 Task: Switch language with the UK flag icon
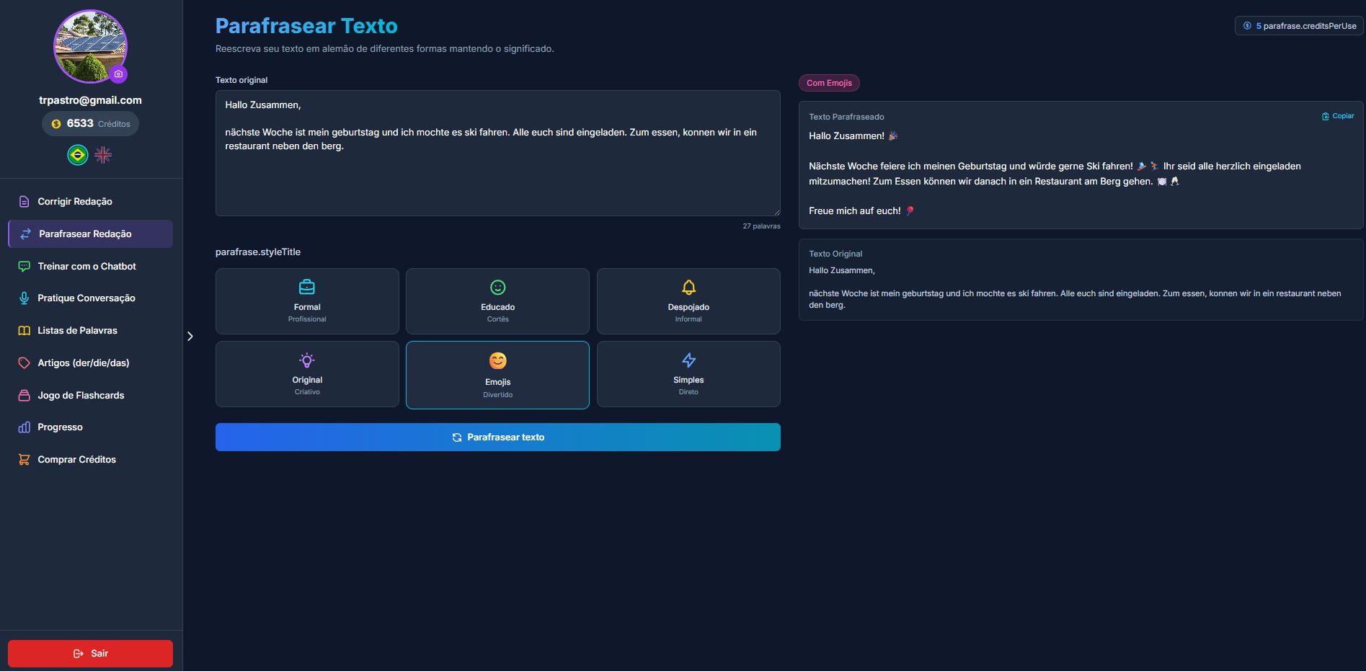pos(103,155)
